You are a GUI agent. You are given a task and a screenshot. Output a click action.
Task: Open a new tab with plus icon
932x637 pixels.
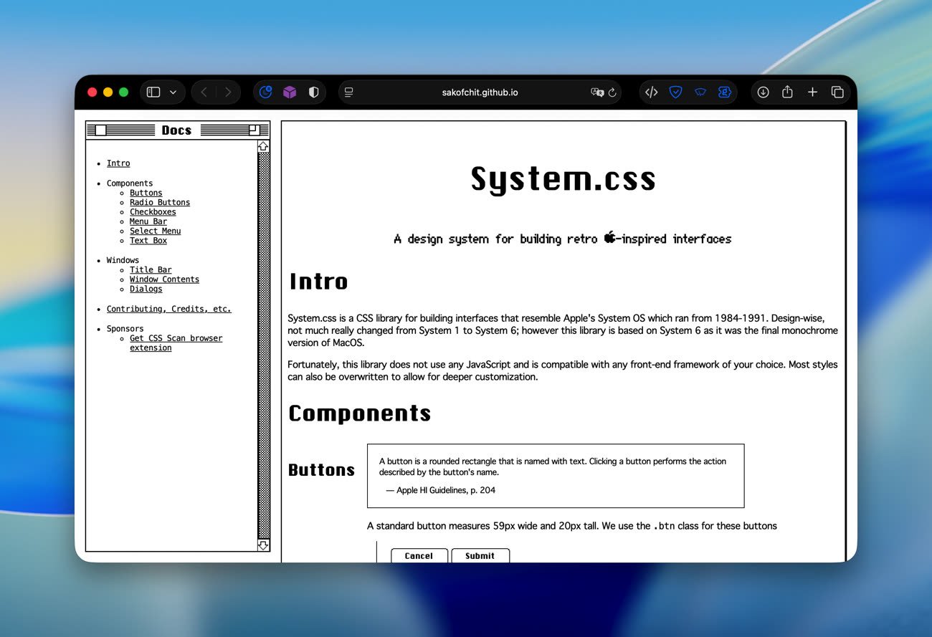(812, 92)
